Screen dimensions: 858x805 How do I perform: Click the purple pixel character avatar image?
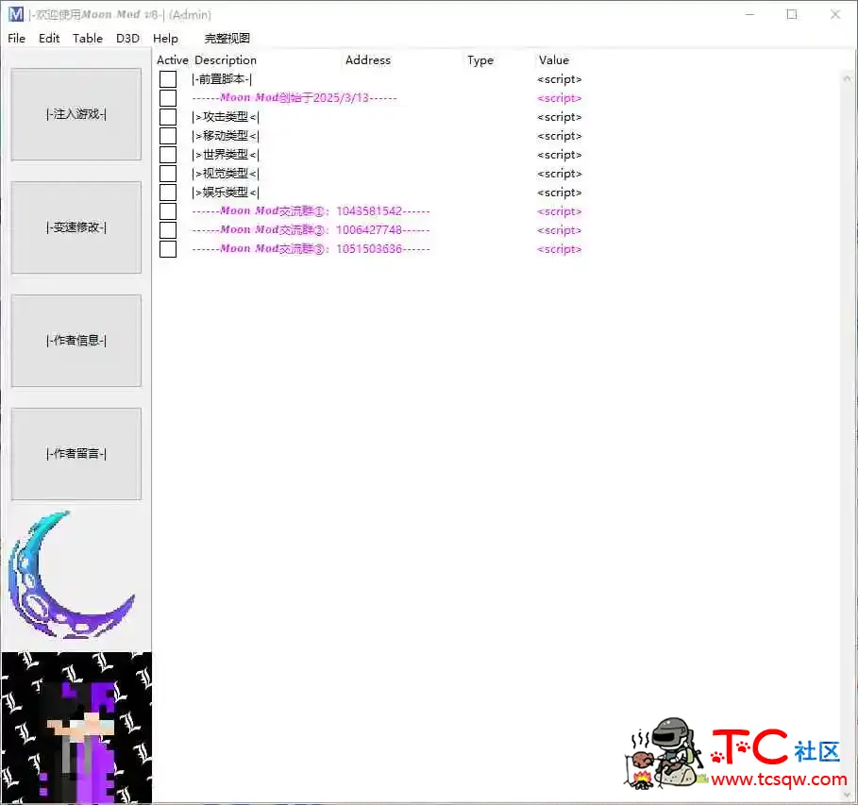(x=76, y=728)
